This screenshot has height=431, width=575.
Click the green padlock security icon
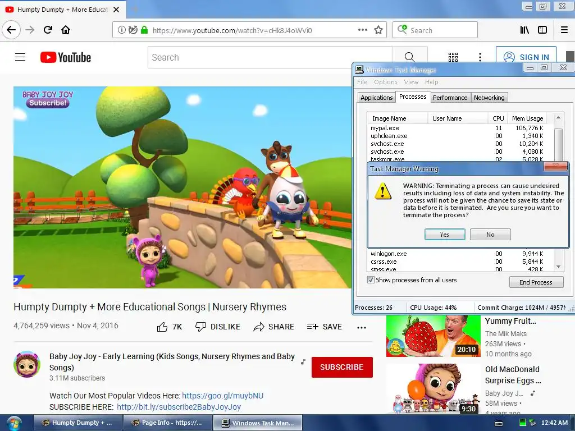tap(144, 30)
